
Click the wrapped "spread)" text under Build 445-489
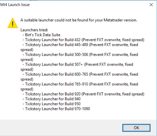27,50
